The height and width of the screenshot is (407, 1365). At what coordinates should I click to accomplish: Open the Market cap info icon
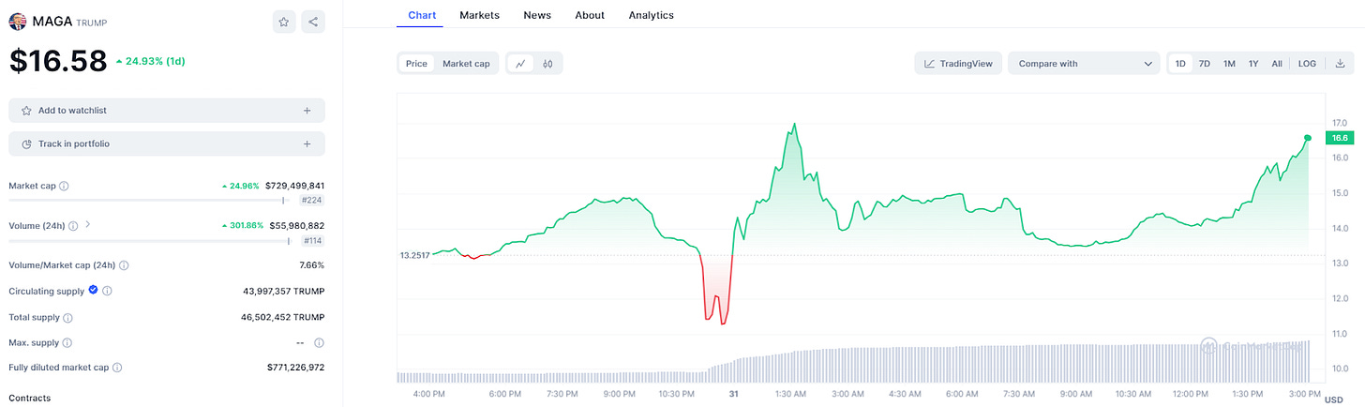[x=64, y=186]
